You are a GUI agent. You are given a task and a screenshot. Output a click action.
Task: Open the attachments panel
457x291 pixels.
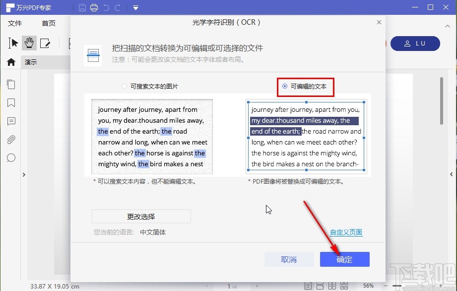point(11,140)
